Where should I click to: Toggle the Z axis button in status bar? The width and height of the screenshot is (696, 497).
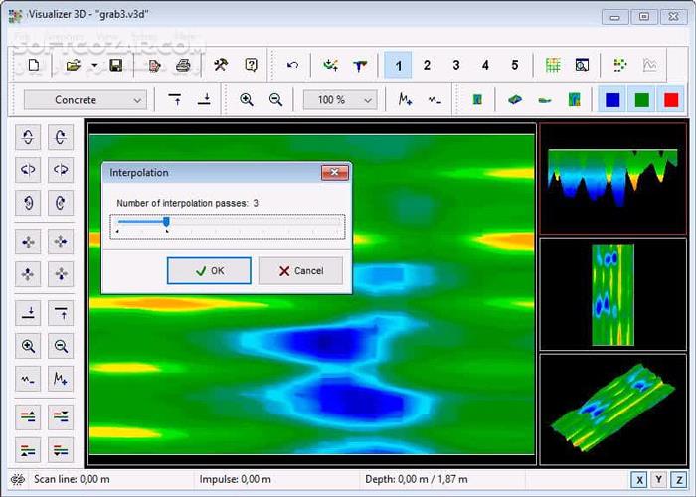[x=679, y=480]
